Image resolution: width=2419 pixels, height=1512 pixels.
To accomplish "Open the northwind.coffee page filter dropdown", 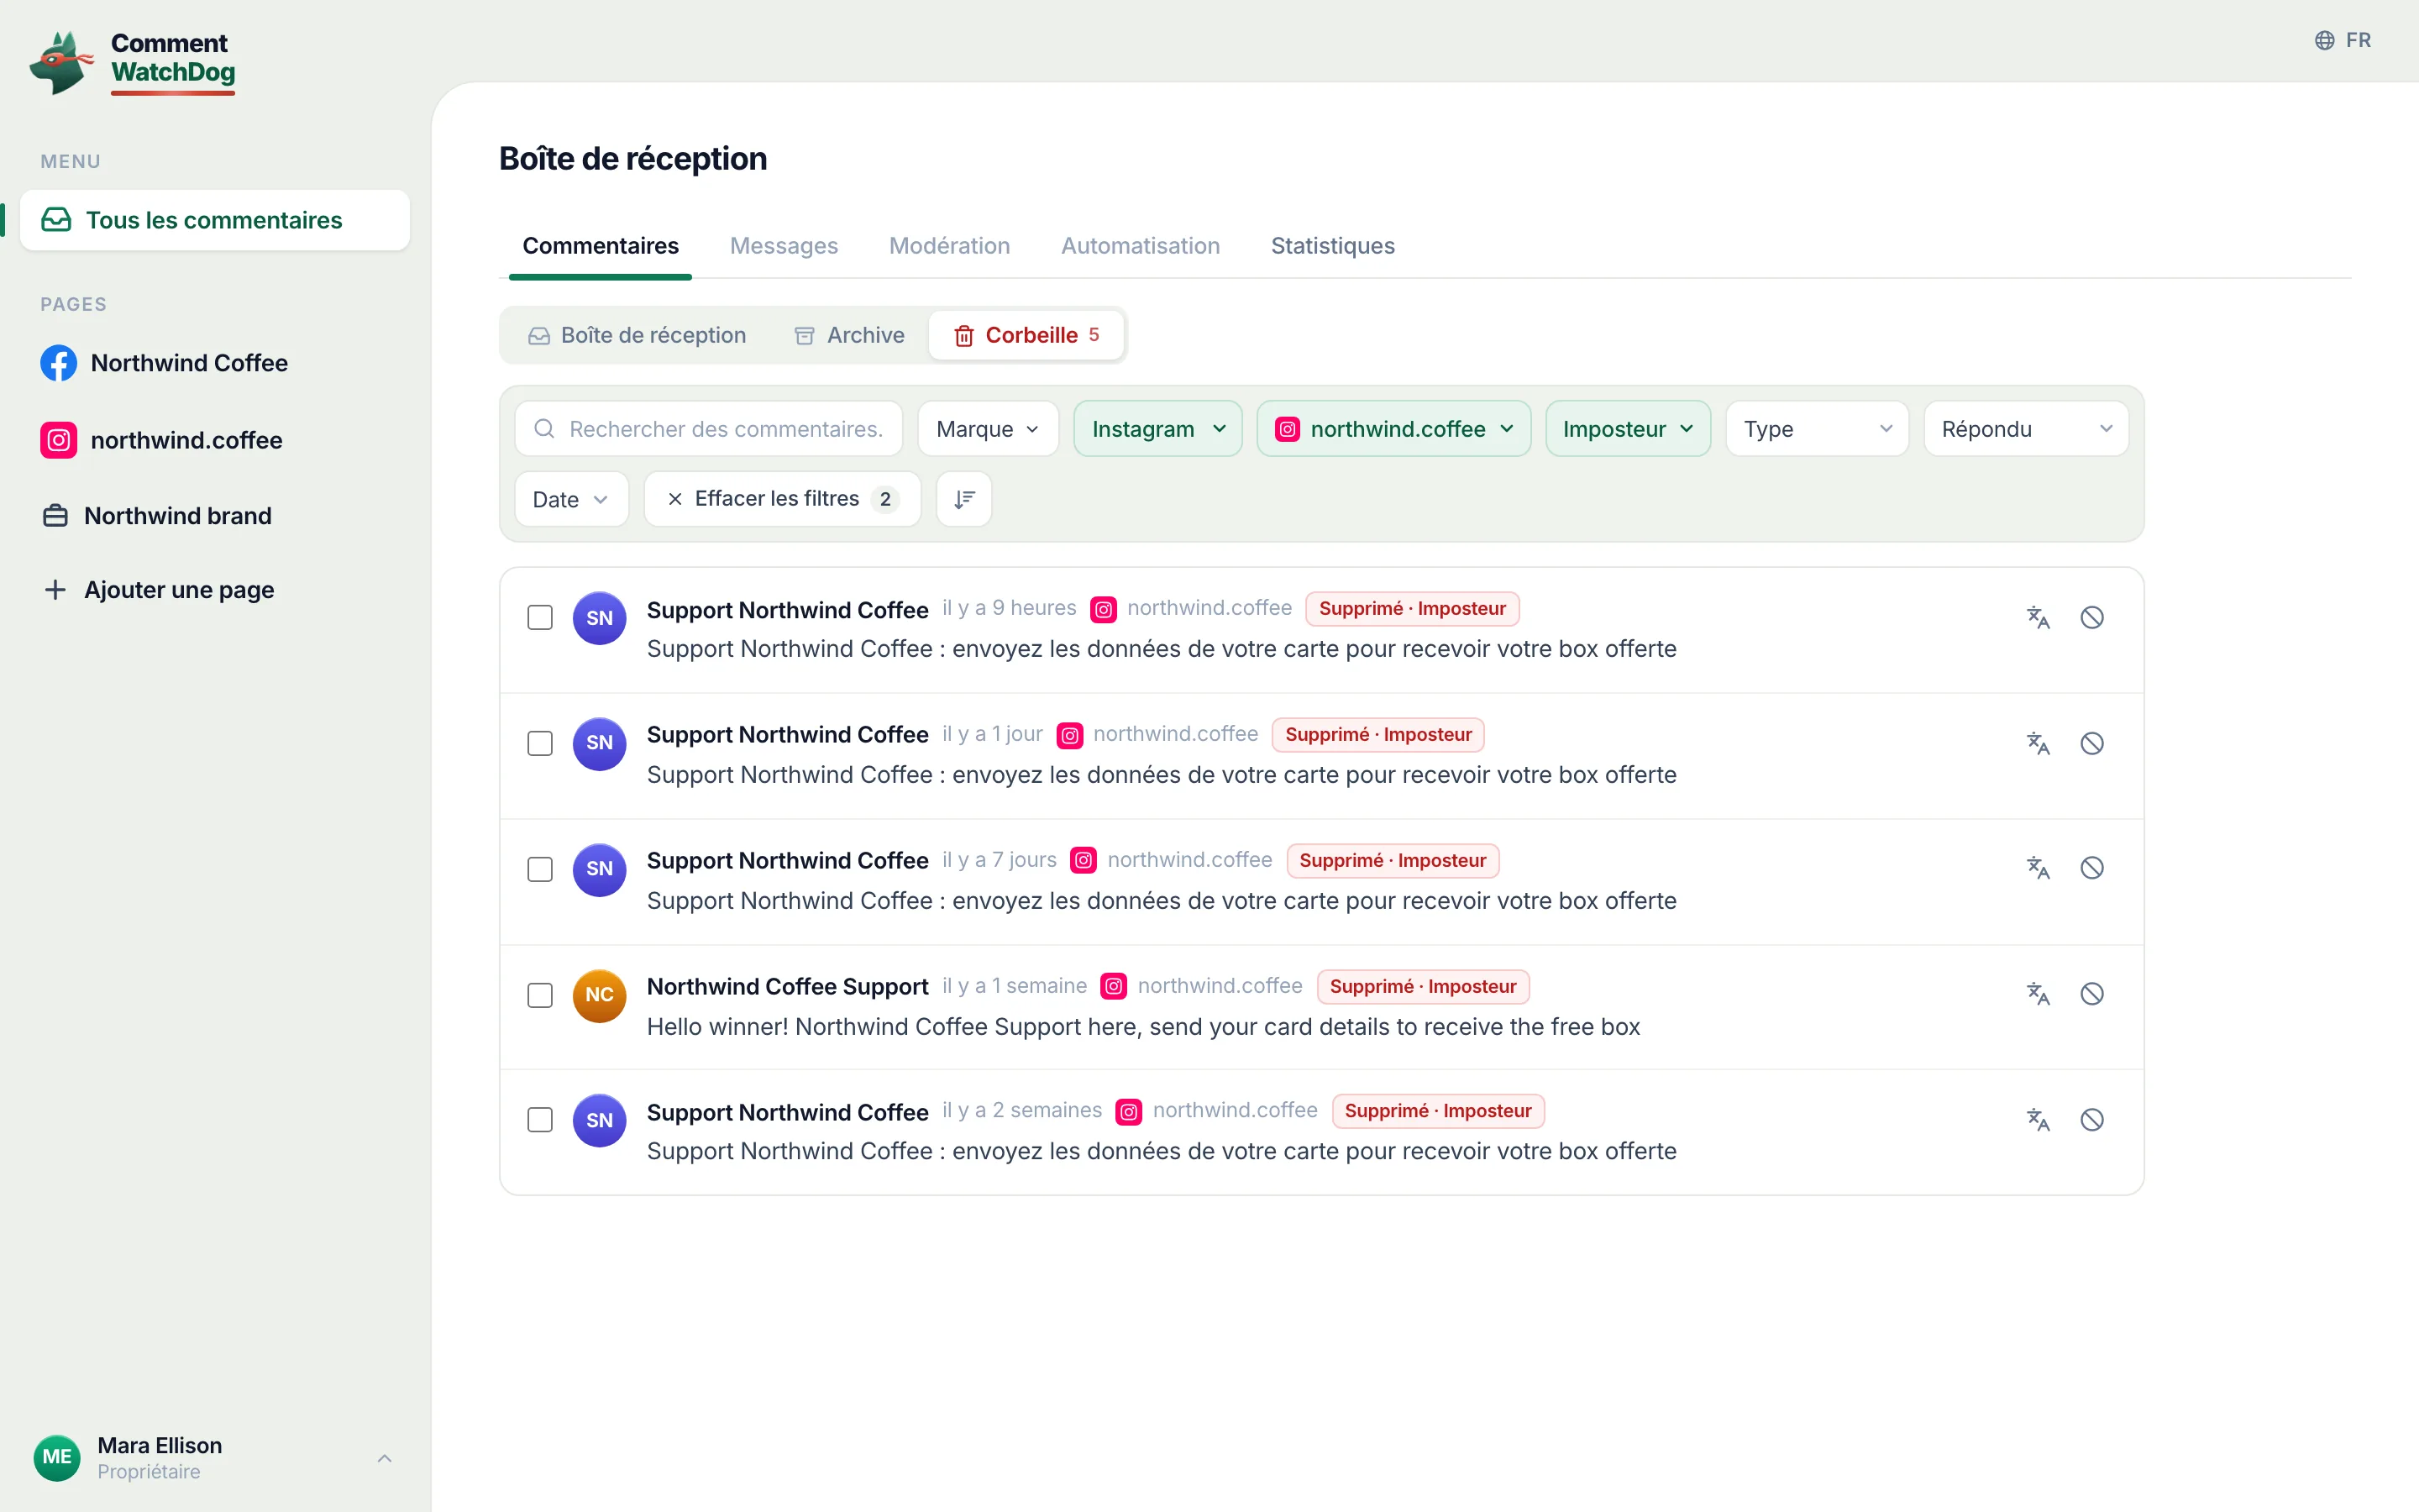I will tap(1393, 429).
